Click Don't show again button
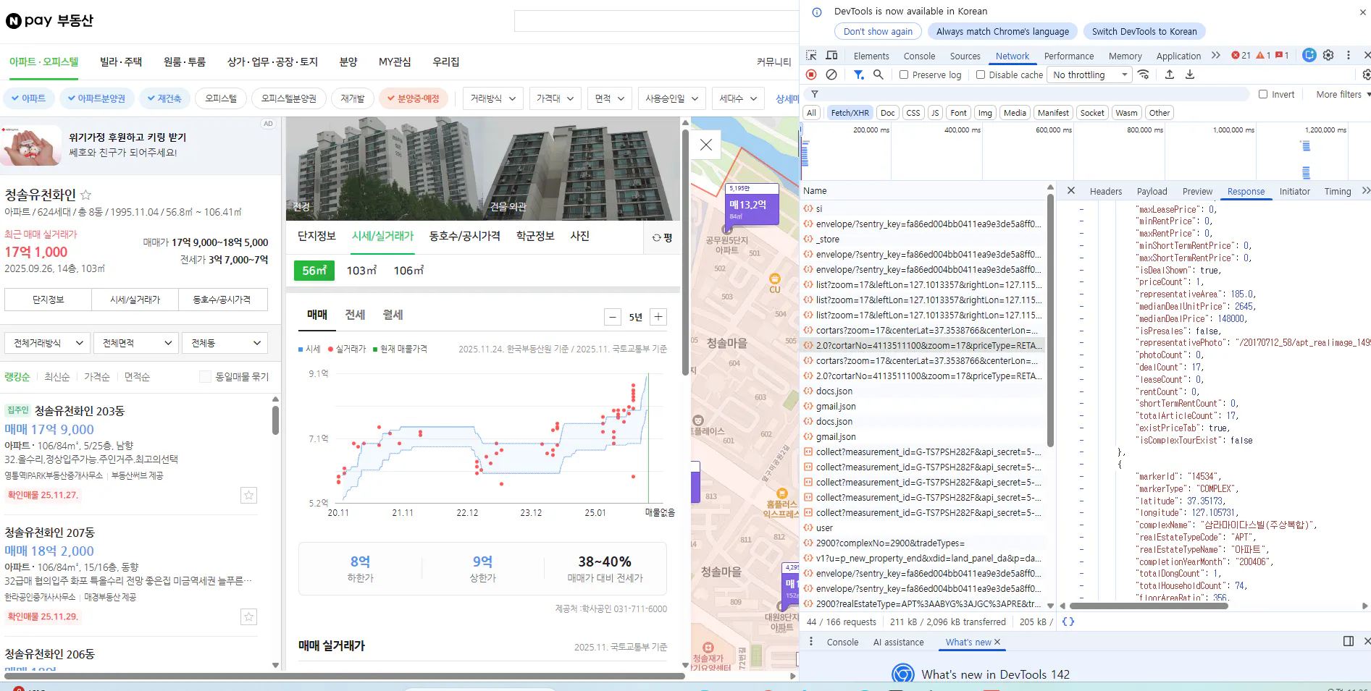The image size is (1371, 691). point(878,31)
